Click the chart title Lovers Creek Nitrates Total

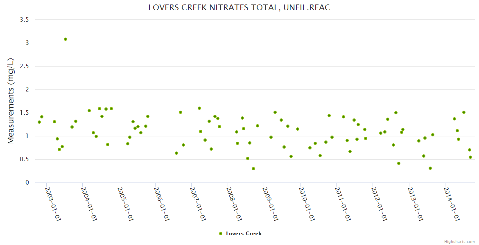tap(239, 7)
